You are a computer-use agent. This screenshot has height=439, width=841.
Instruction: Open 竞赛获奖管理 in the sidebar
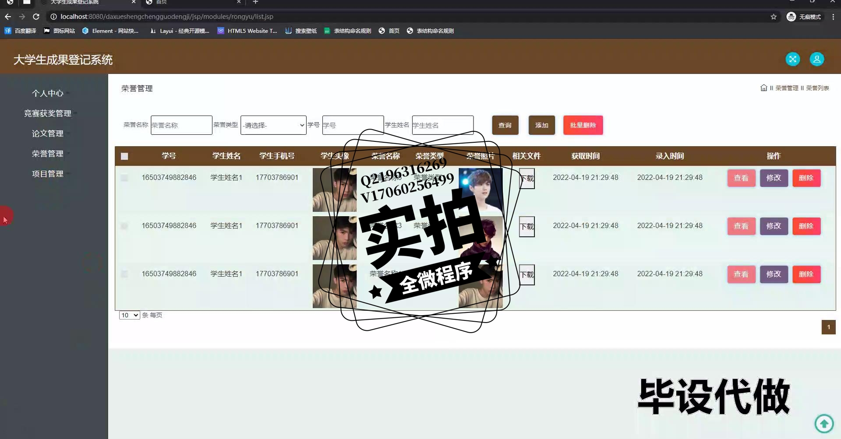click(48, 113)
